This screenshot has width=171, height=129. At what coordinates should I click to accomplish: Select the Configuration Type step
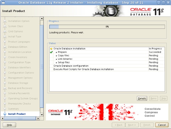19,62
